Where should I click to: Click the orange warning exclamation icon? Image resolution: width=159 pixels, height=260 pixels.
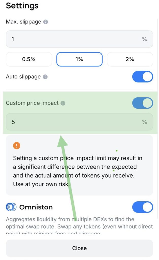17,146
